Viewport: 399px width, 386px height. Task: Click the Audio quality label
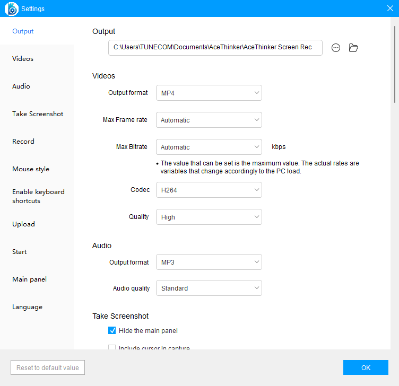pos(131,288)
